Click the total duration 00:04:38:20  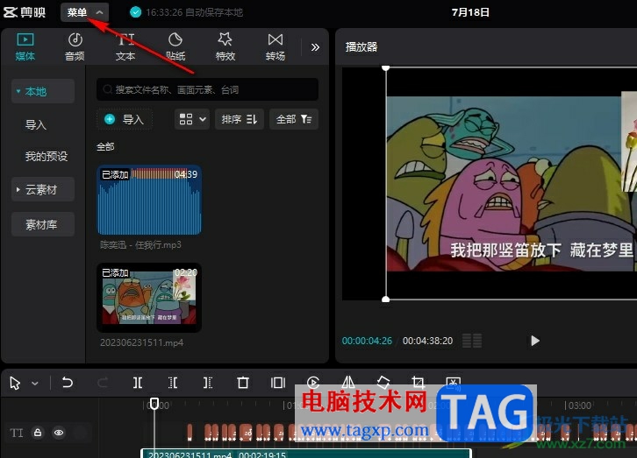coord(428,341)
